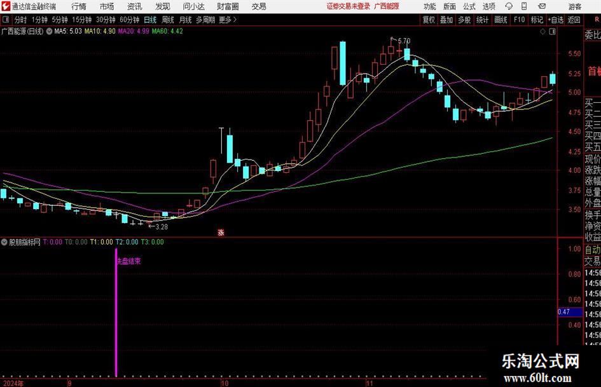The width and height of the screenshot is (601, 387).
Task: Click the T3: 0.00 indicator value
Action: 152,242
